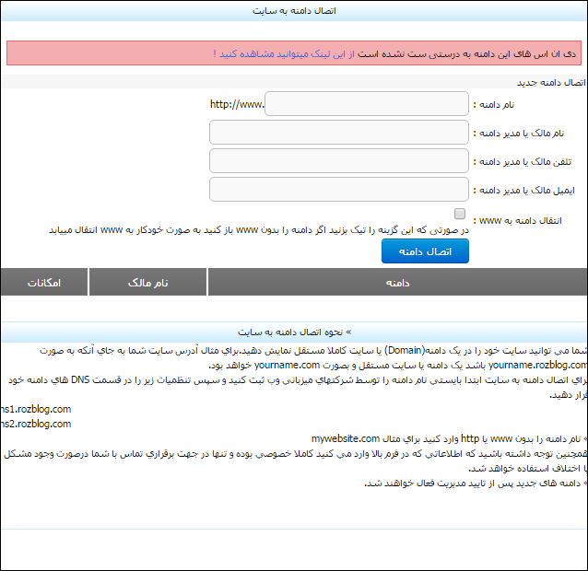
Task: Click the http://www. prefix text
Action: pos(237,104)
